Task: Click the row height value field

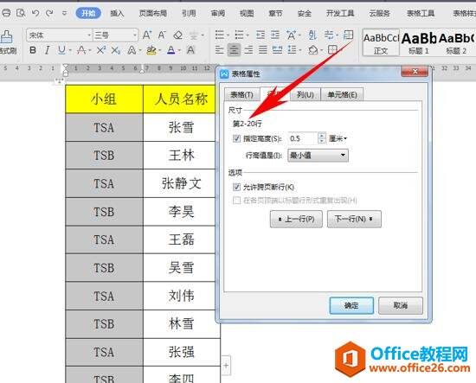Action: coord(302,138)
